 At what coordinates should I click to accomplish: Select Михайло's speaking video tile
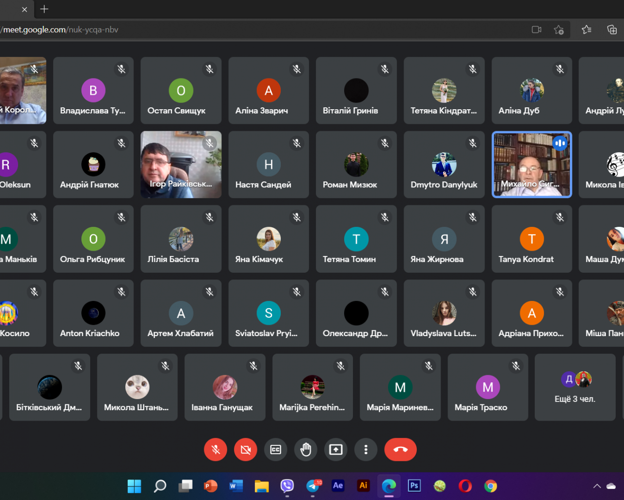tap(531, 164)
